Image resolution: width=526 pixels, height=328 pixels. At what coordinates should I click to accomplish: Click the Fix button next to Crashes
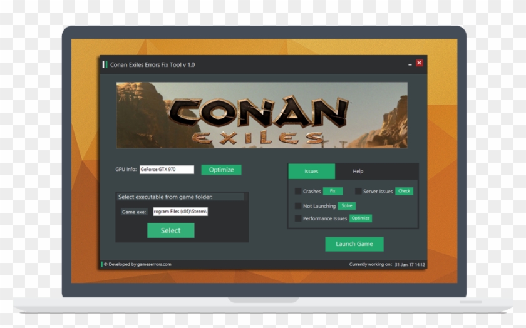[333, 191]
